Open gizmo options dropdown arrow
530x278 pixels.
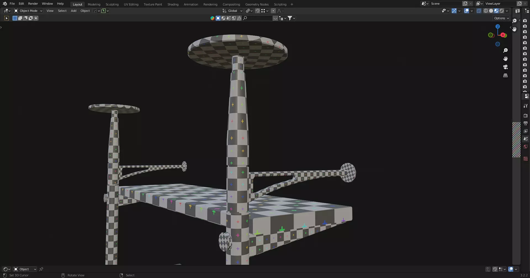(459, 11)
